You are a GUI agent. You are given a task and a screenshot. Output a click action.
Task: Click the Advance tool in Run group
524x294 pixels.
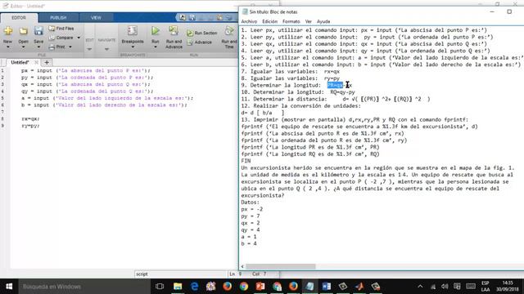click(x=200, y=42)
